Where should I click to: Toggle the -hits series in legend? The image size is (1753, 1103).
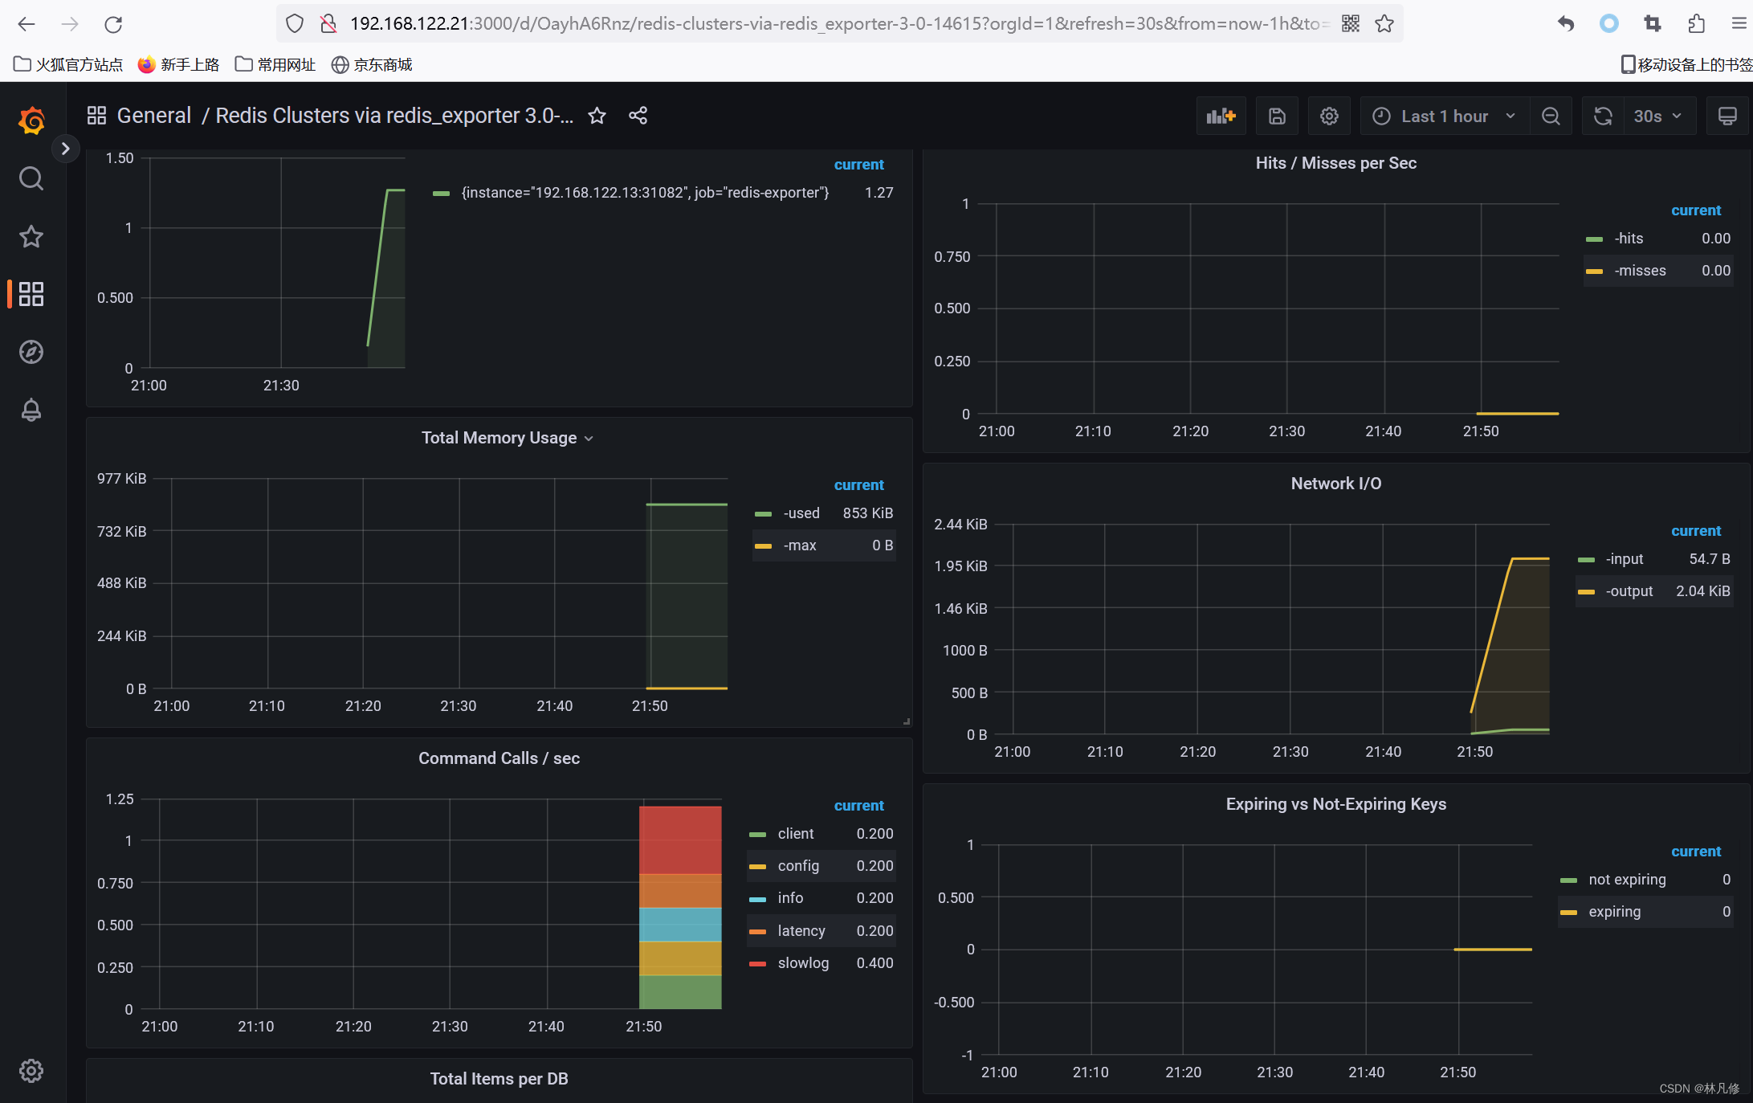(x=1629, y=239)
